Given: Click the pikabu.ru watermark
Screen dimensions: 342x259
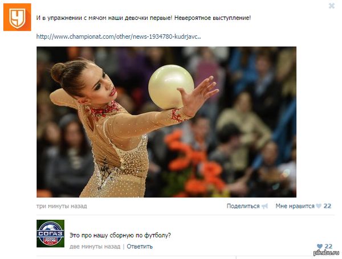Looking at the screenshot, I should click(326, 253).
